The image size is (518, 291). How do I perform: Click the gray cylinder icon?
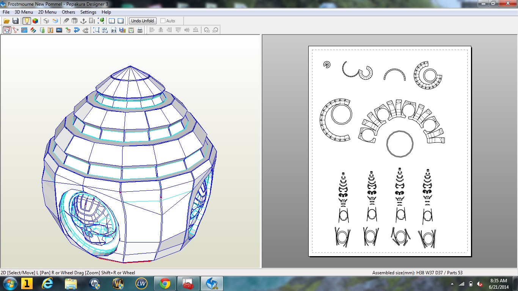tap(75, 21)
